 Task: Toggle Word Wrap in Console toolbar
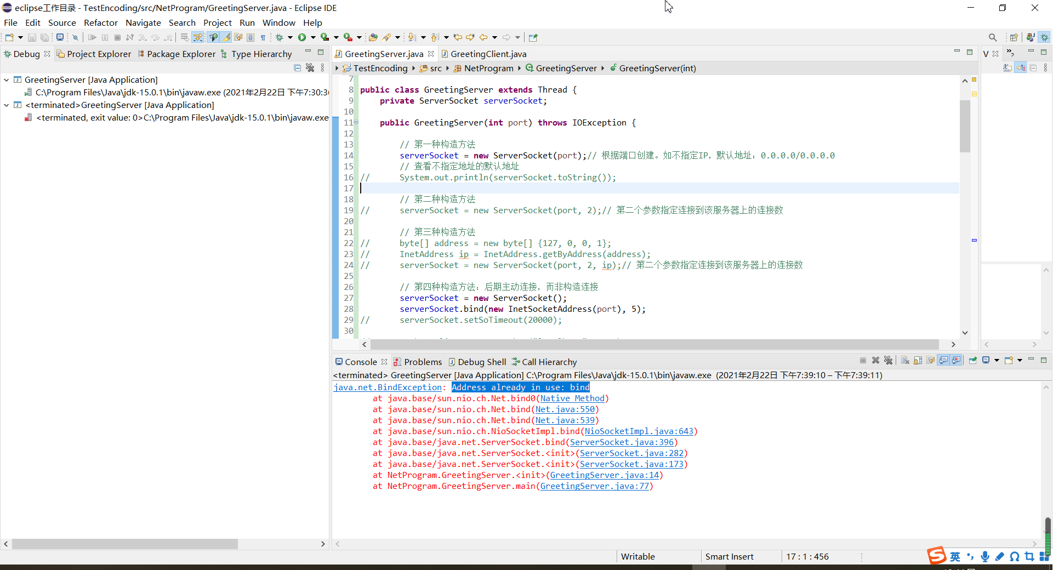930,360
